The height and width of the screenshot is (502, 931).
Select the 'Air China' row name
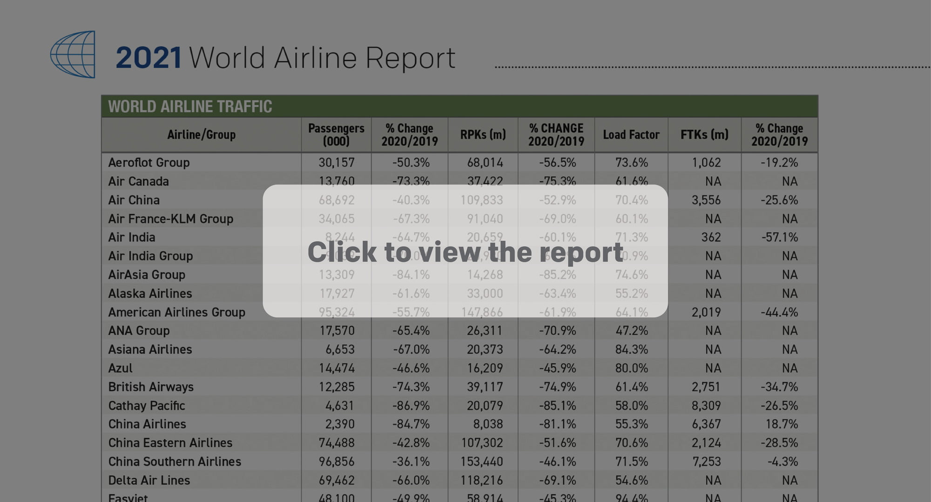(x=134, y=200)
